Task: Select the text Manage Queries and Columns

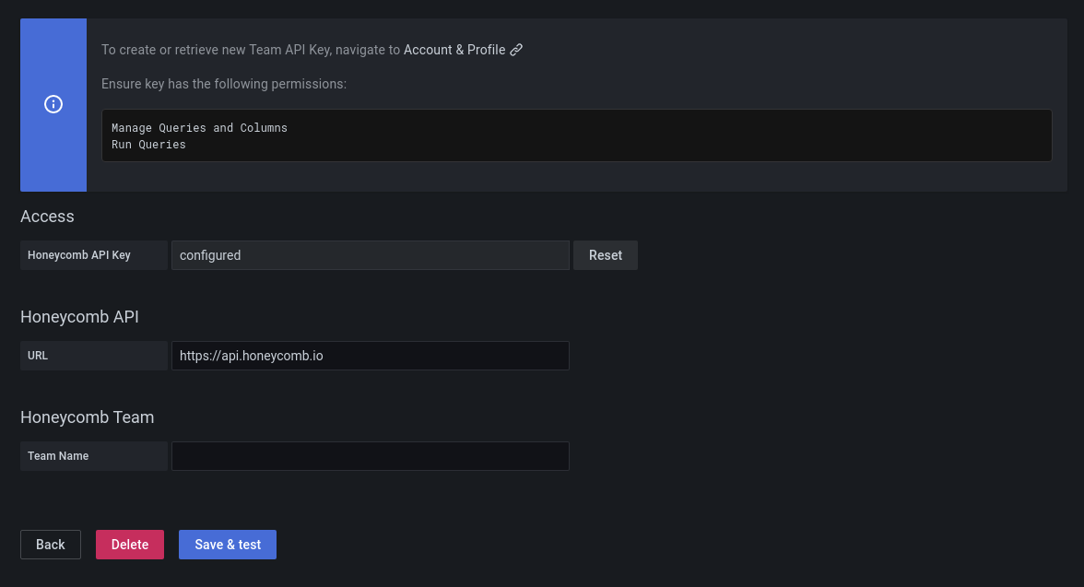Action: pyautogui.click(x=199, y=127)
